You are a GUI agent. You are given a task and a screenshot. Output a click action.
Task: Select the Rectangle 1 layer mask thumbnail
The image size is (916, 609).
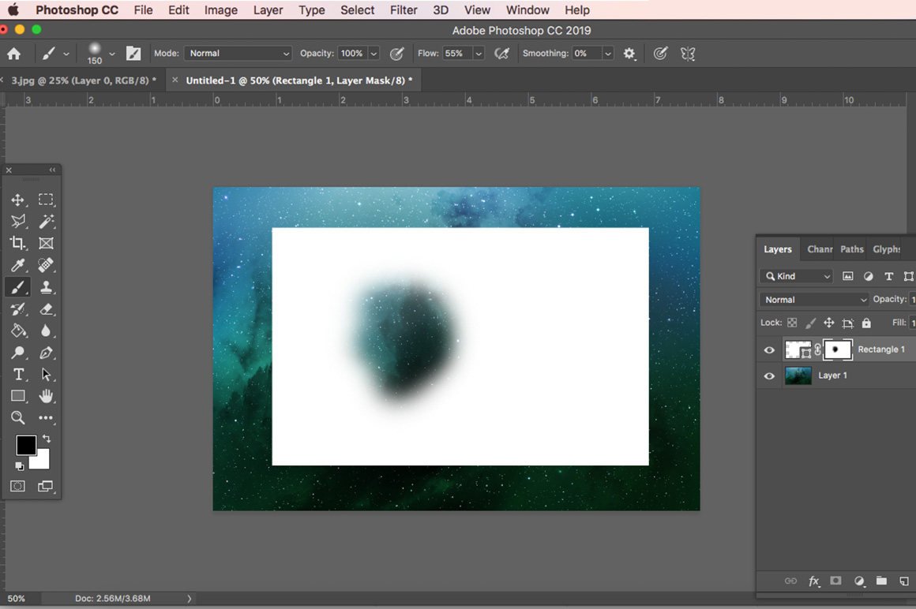[x=837, y=349]
